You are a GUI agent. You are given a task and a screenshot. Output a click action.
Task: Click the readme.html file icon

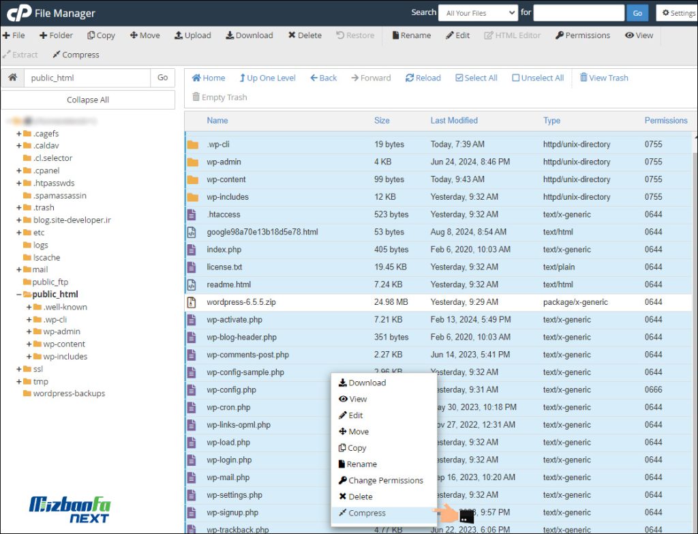[192, 284]
